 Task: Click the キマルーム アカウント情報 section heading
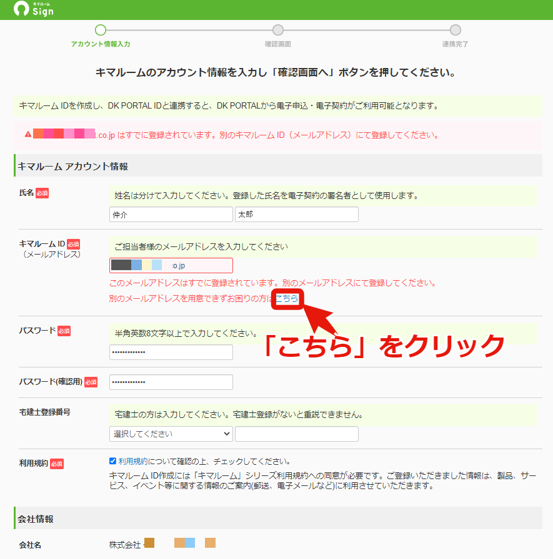(x=73, y=167)
